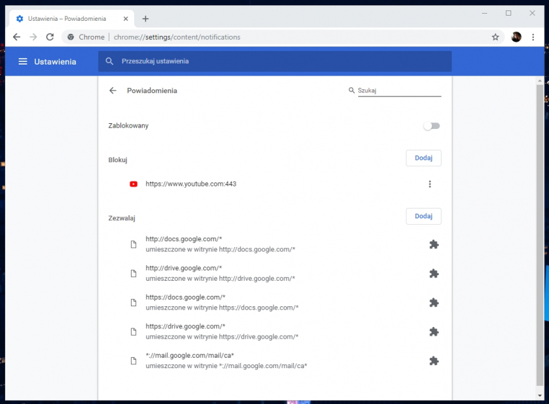Click the extension icon beside https://drive.google.com/*
The image size is (549, 404).
point(434,332)
